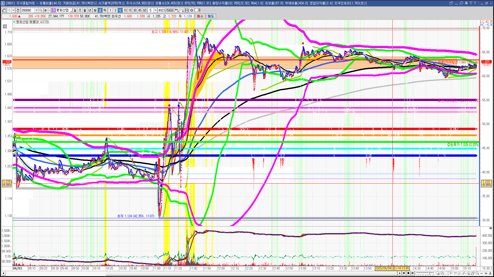Click the save chart floppy icon
Screen dimensions: 494x277
coord(187,10)
